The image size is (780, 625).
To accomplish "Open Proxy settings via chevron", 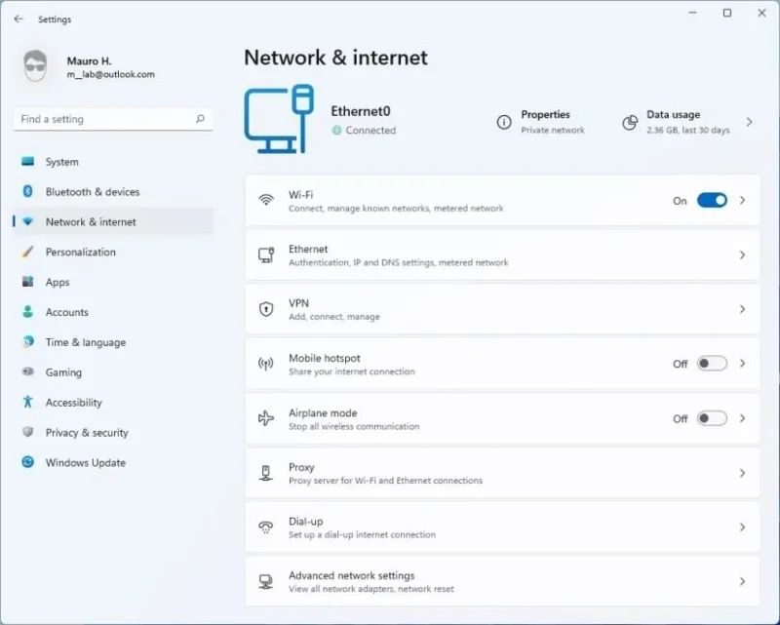I will point(742,473).
